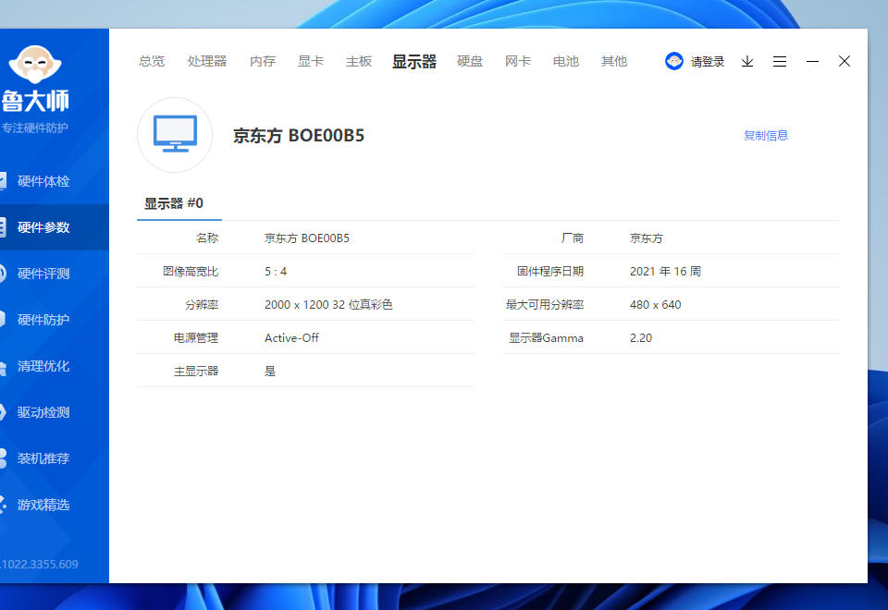Open 装机推荐 in the sidebar
Screen dimensions: 888x610
point(43,458)
